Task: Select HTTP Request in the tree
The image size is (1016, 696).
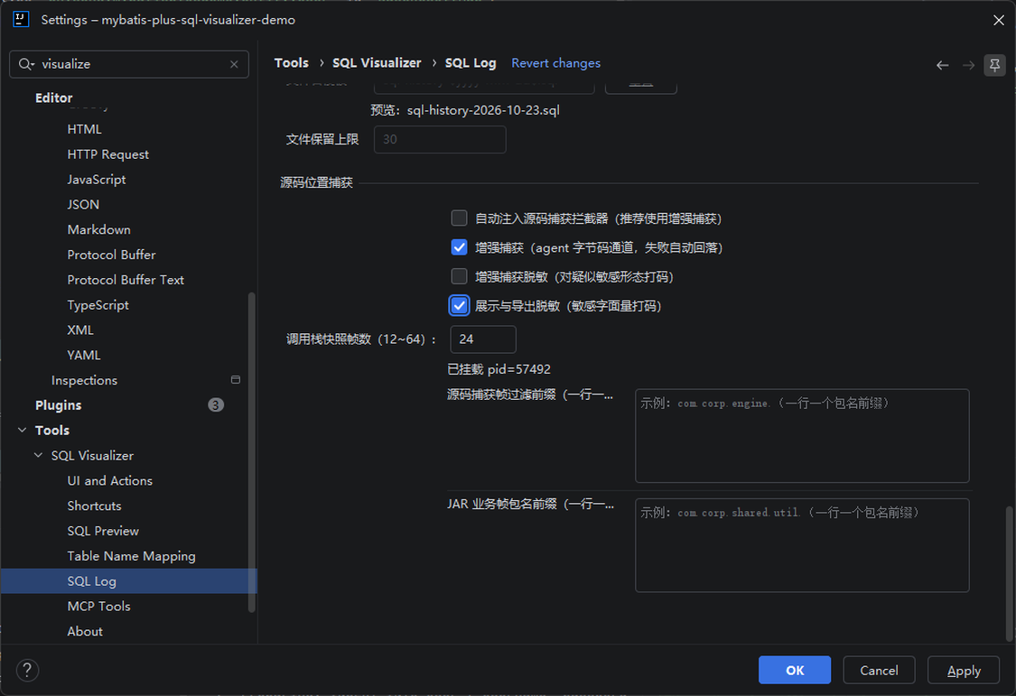Action: tap(107, 154)
